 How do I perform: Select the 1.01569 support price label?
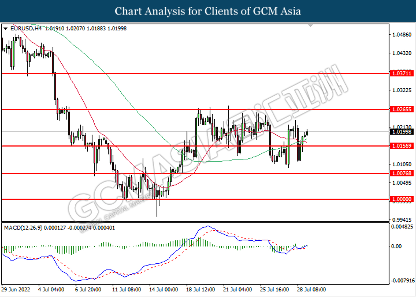(x=402, y=146)
